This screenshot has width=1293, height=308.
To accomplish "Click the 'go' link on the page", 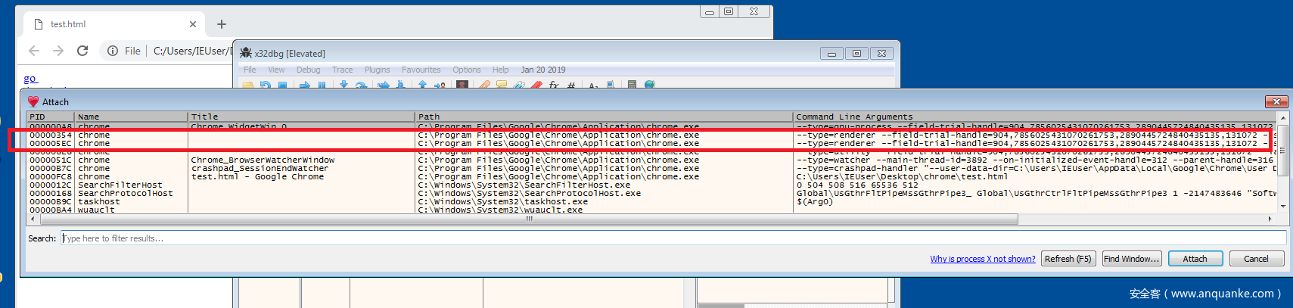I will pos(30,78).
